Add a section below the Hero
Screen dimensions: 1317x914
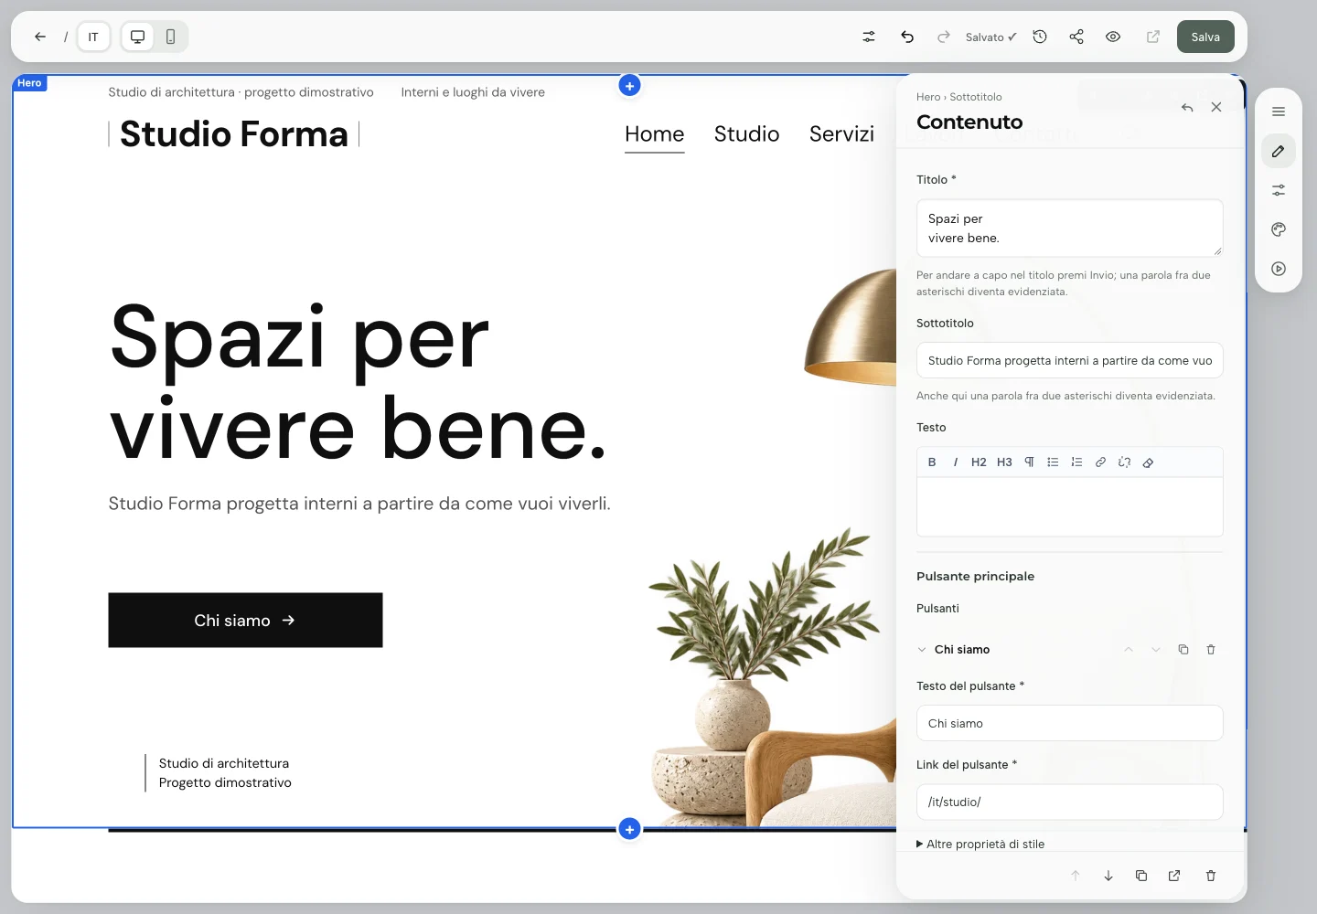point(629,829)
